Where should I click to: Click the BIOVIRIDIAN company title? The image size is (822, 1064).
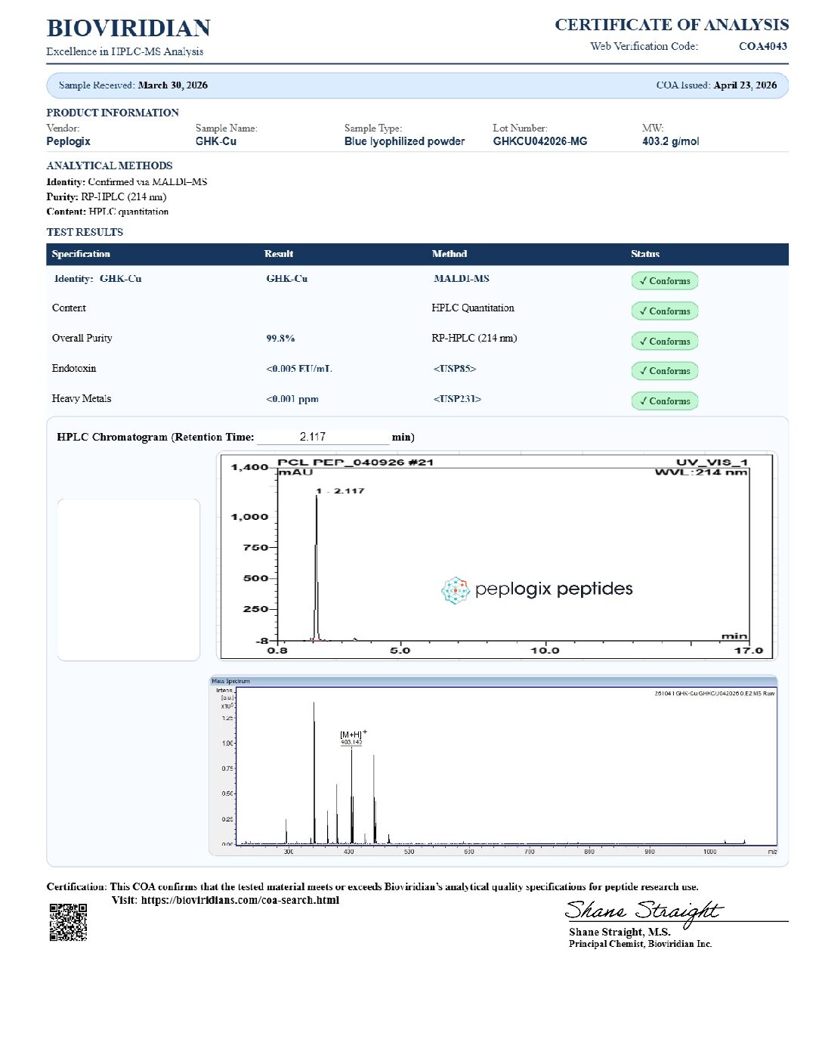point(128,28)
